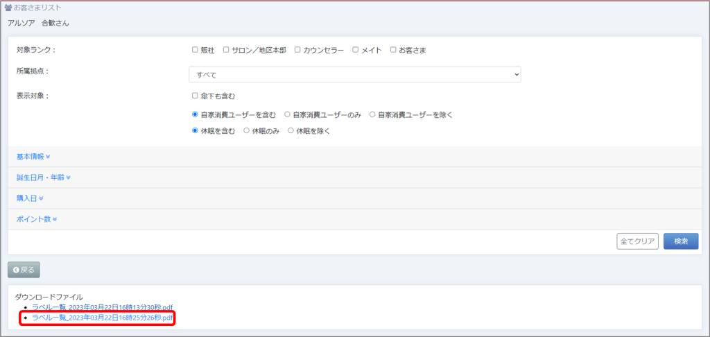The height and width of the screenshot is (337, 710).
Task: Choose 自家消費ユーザーを除く radio option
Action: [373, 114]
